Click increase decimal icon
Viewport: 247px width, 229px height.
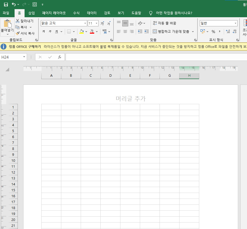(x=228, y=31)
